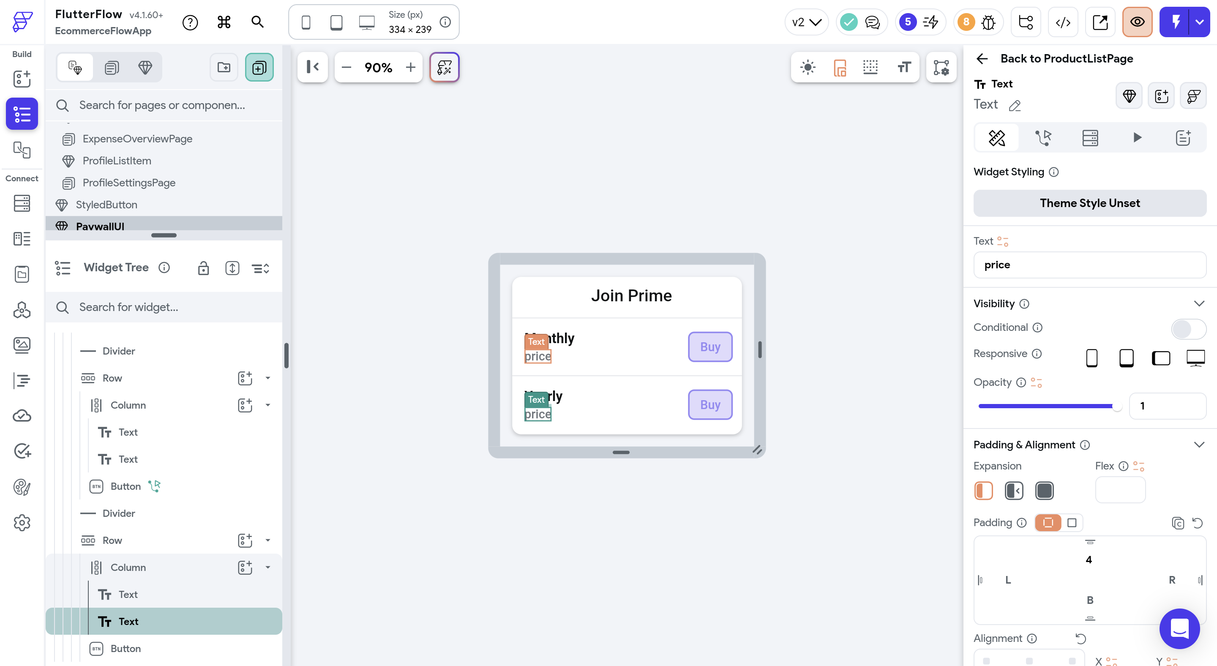The height and width of the screenshot is (666, 1217).
Task: Open StyledButton component
Action: [x=106, y=205]
